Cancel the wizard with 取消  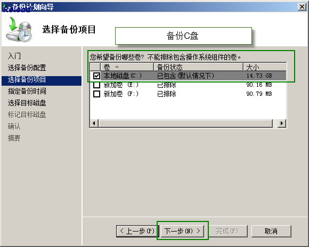click(271, 231)
